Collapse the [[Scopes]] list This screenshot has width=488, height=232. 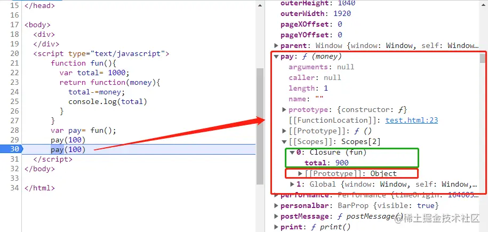point(284,142)
